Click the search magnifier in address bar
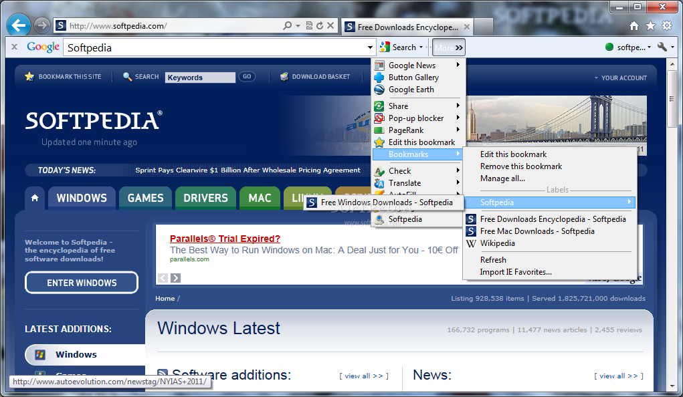Image resolution: width=683 pixels, height=397 pixels. [287, 25]
